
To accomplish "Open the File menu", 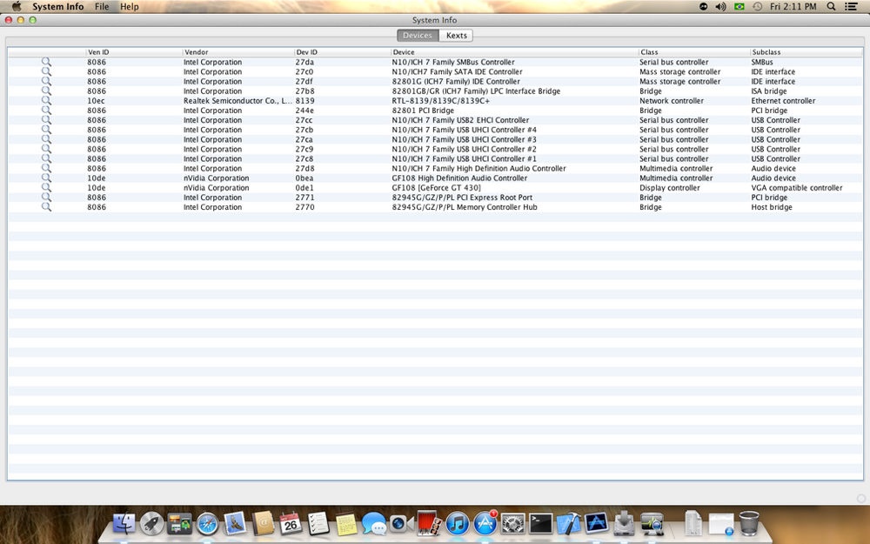I will point(102,6).
